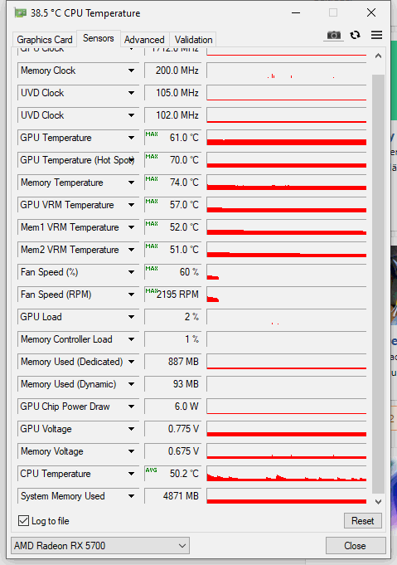Image resolution: width=397 pixels, height=565 pixels.
Task: Click the Memory Voltage graph
Action: click(287, 451)
